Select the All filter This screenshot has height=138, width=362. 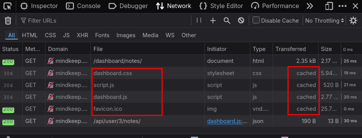click(x=12, y=35)
